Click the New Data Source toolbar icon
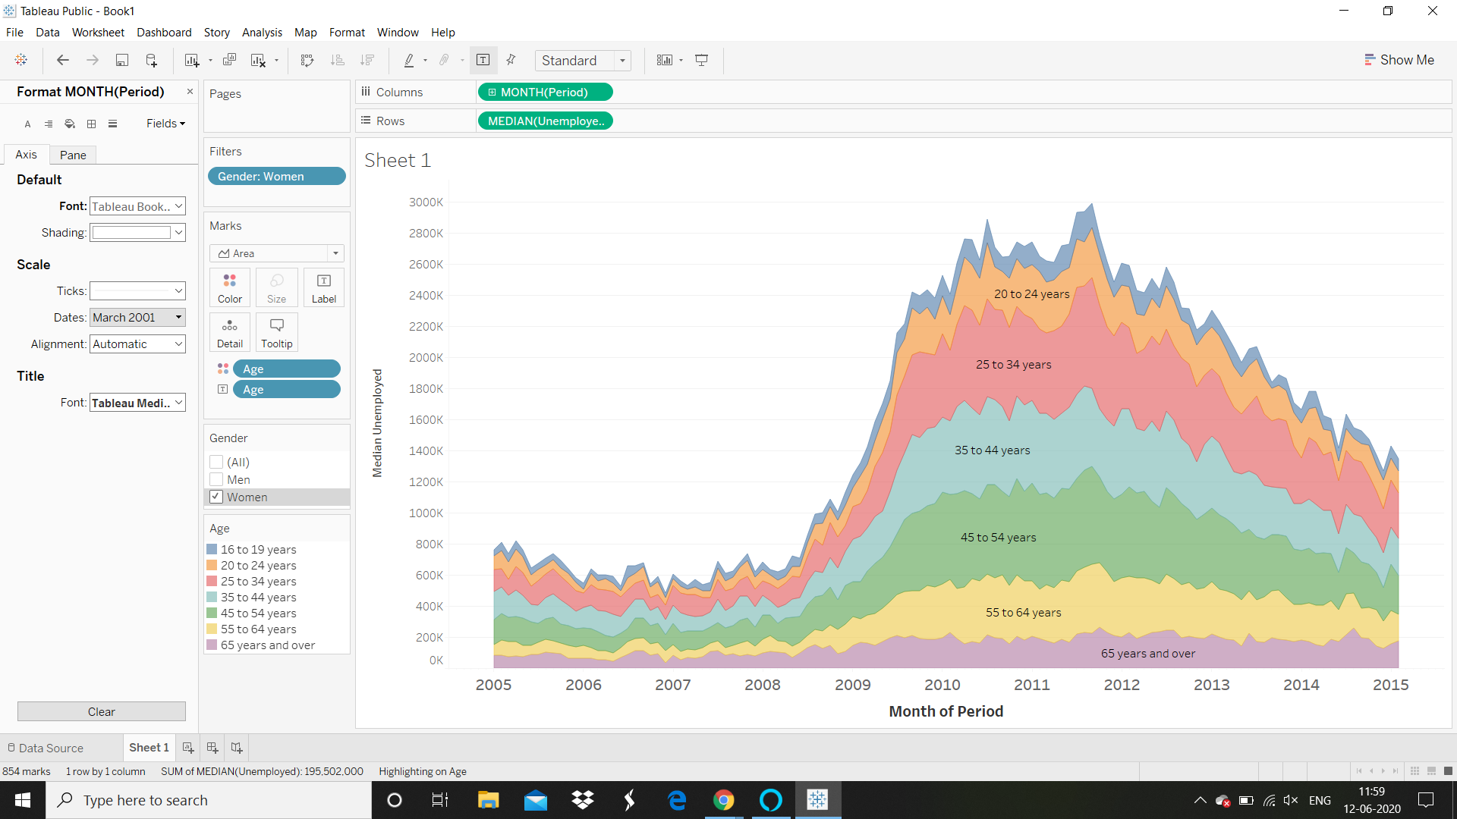 point(151,61)
